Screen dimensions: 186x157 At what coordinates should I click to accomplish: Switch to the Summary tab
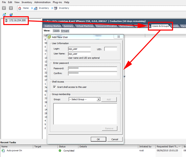pyautogui.click(x=68, y=26)
